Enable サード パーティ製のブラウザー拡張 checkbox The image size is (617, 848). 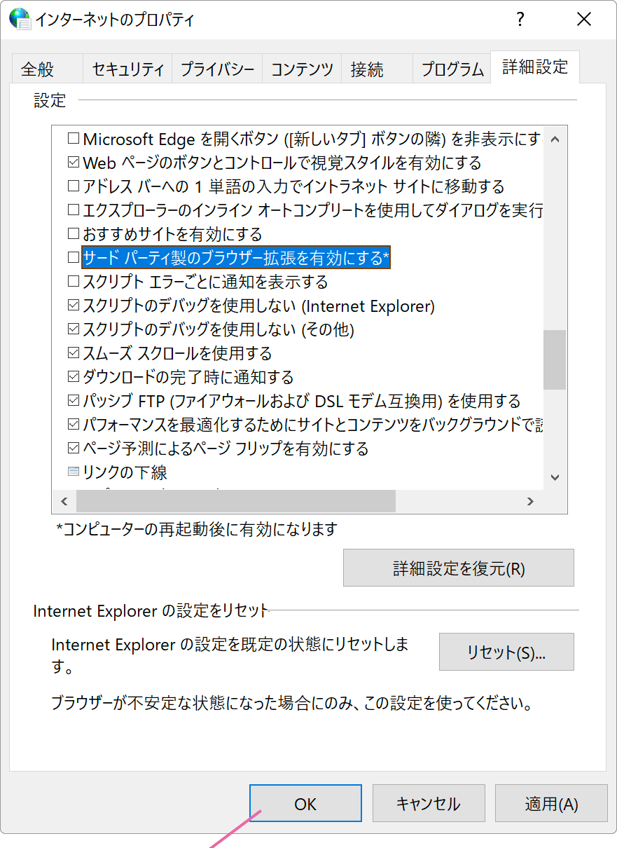click(73, 258)
